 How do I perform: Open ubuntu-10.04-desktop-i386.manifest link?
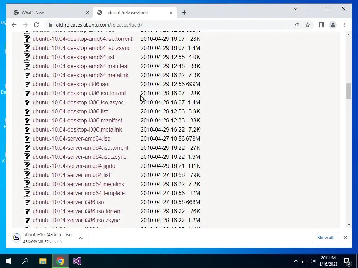tap(77, 120)
